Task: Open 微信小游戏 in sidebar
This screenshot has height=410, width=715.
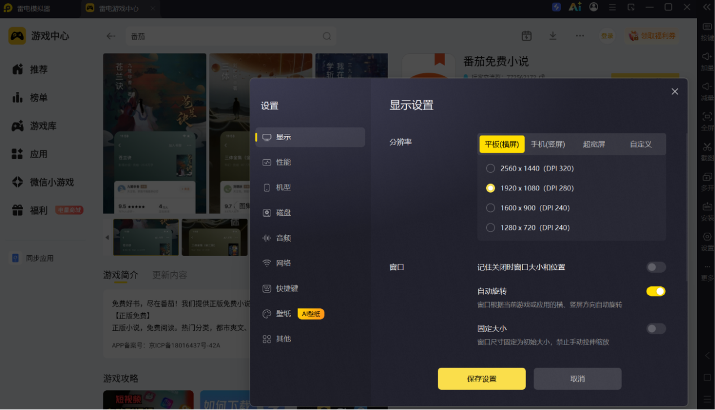Action: point(42,182)
